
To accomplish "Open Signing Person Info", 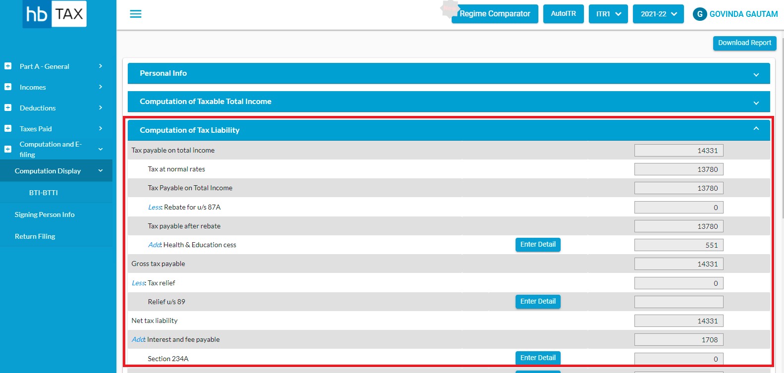I will (45, 214).
